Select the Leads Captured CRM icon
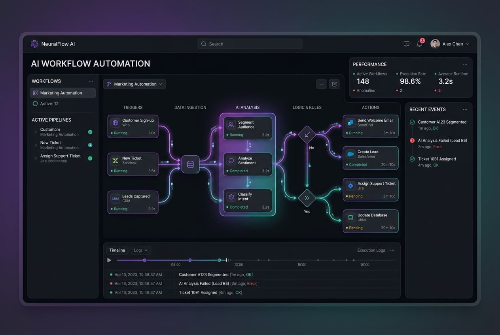 115,198
